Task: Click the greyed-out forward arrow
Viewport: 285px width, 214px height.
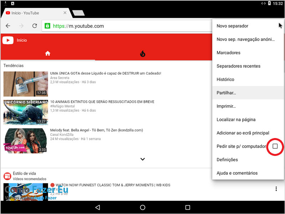Action: 21,26
